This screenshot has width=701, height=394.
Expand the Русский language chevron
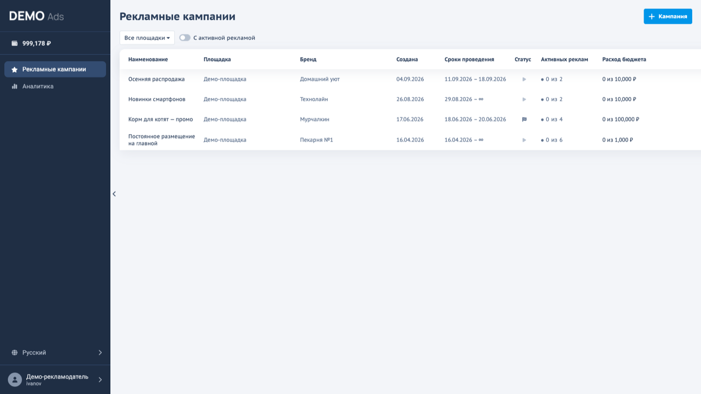pyautogui.click(x=100, y=352)
